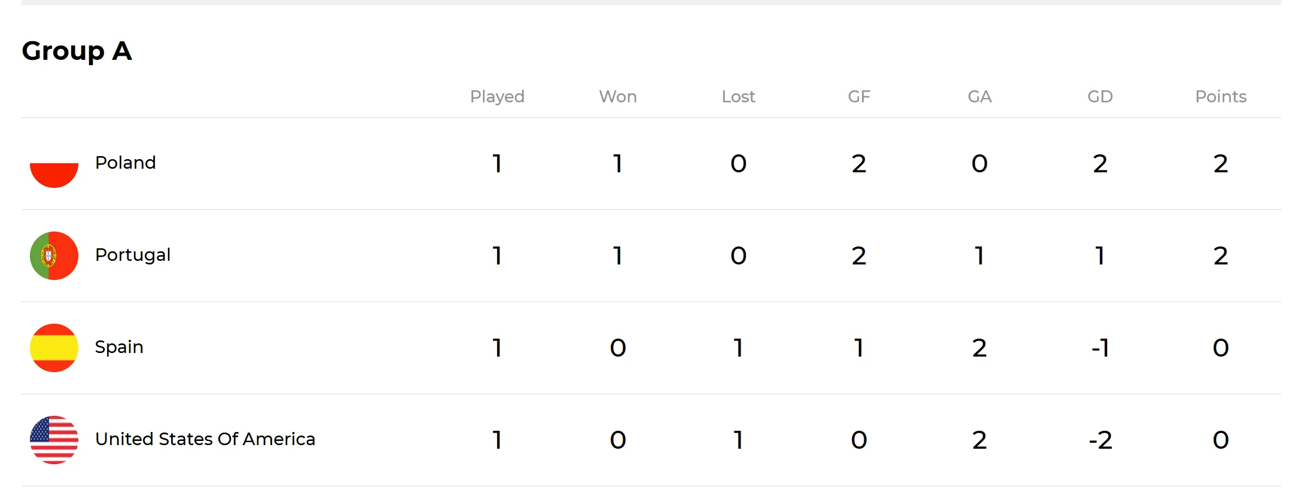Click the Won column header
The height and width of the screenshot is (490, 1292).
[618, 97]
